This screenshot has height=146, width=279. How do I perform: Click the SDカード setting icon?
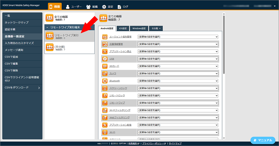coord(105,66)
